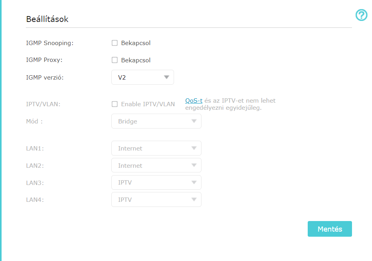This screenshot has width=372, height=261.
Task: Click the Mentés save button
Action: tap(330, 229)
